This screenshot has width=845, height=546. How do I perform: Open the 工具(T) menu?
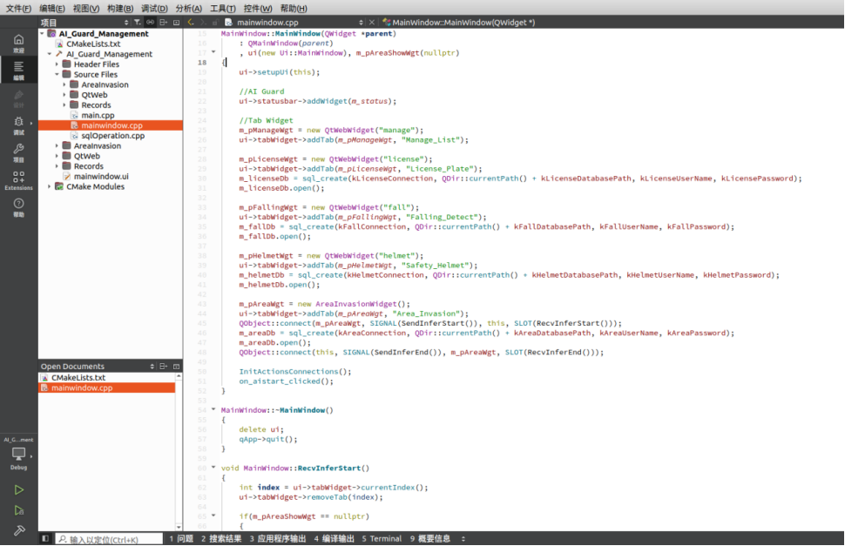[x=223, y=9]
